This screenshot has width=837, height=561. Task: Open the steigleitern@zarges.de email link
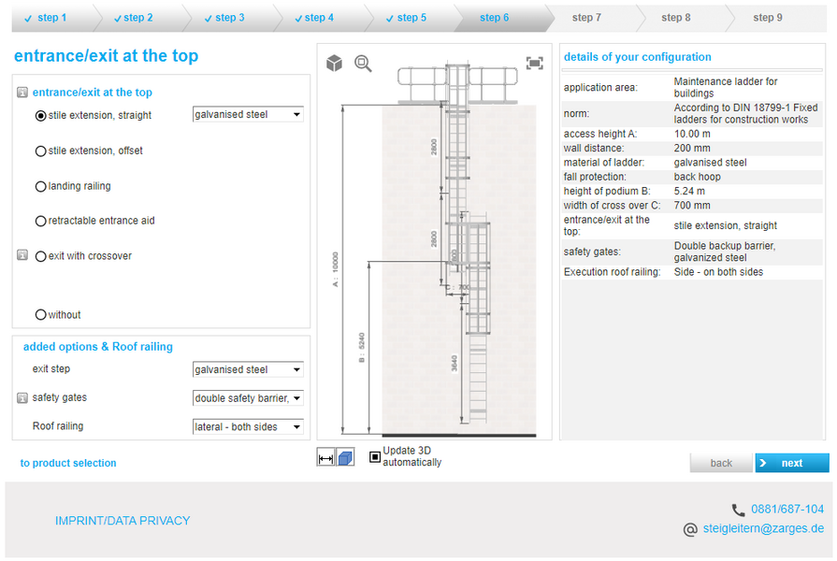click(763, 528)
